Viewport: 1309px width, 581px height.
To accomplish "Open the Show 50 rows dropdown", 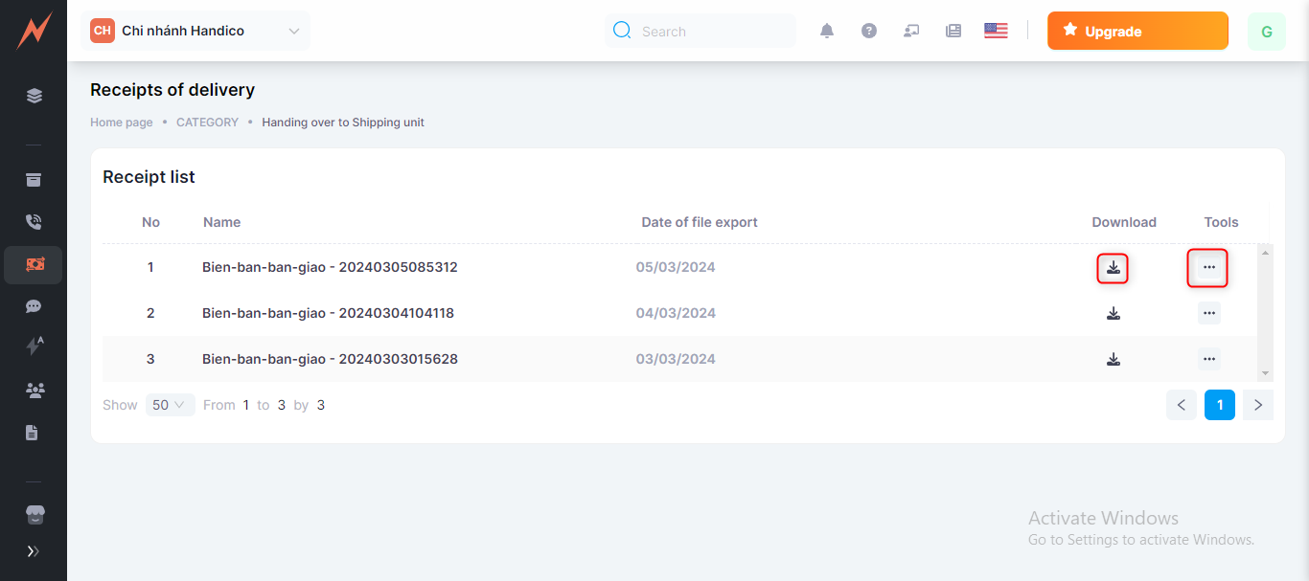I will [170, 405].
